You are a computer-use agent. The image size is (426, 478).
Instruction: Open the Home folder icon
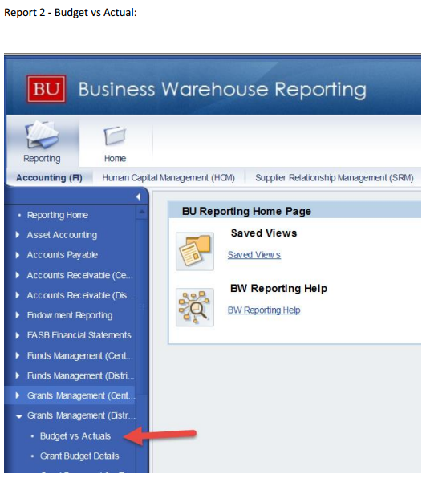(x=115, y=136)
